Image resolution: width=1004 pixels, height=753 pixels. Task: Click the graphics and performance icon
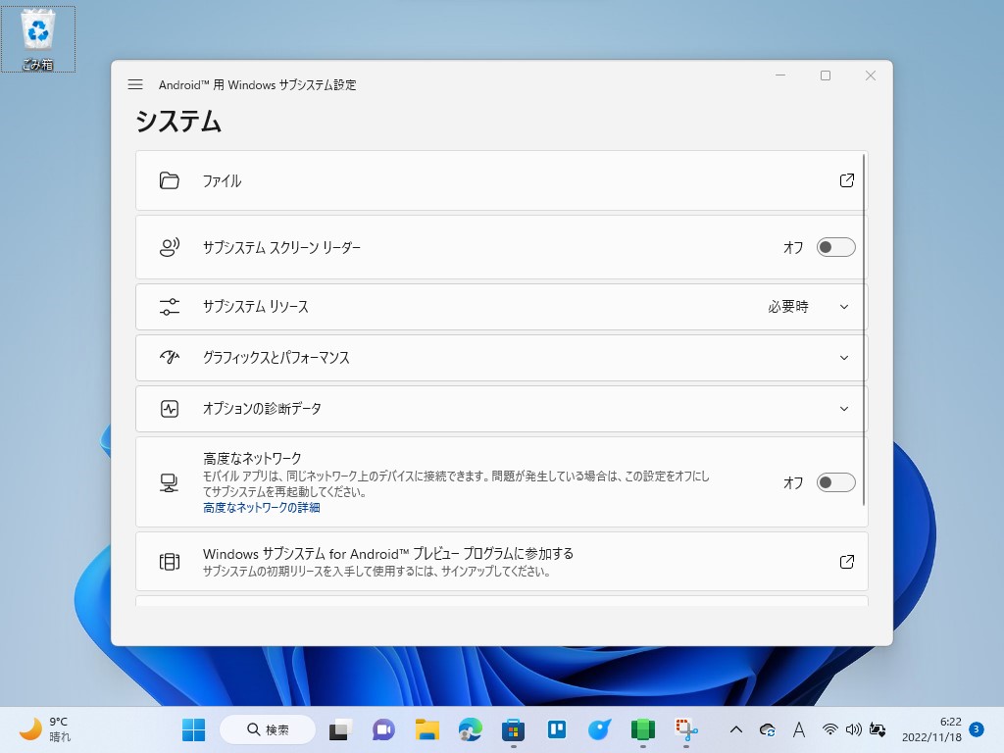point(170,357)
